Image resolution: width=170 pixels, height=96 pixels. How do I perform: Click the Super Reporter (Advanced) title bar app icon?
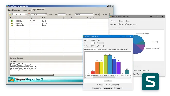coord(7,6)
